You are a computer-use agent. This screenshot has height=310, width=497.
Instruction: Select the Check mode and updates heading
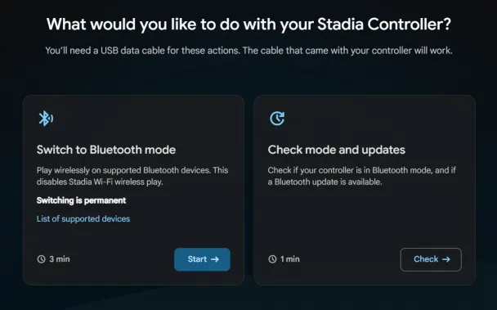[336, 150]
